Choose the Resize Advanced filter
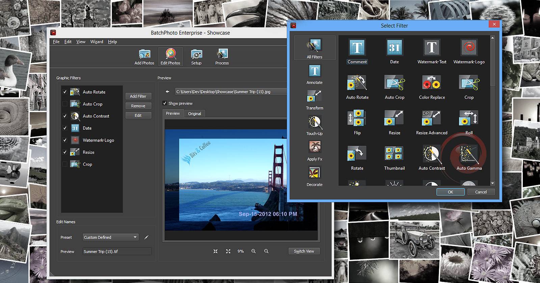 (432, 122)
